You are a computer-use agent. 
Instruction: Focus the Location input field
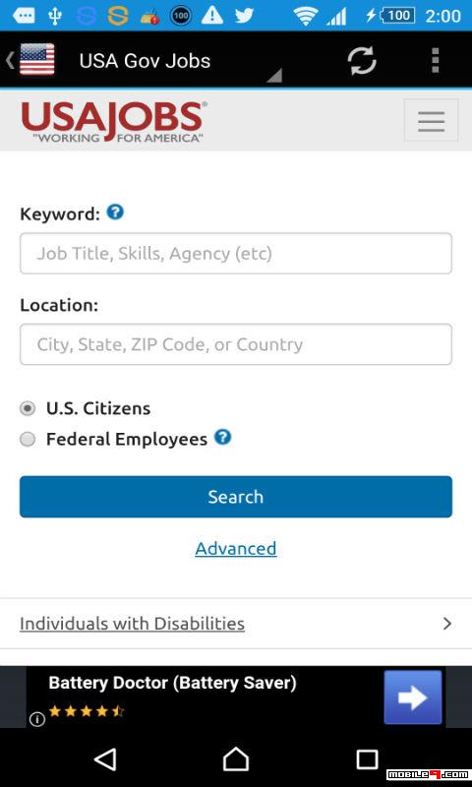pos(236,344)
